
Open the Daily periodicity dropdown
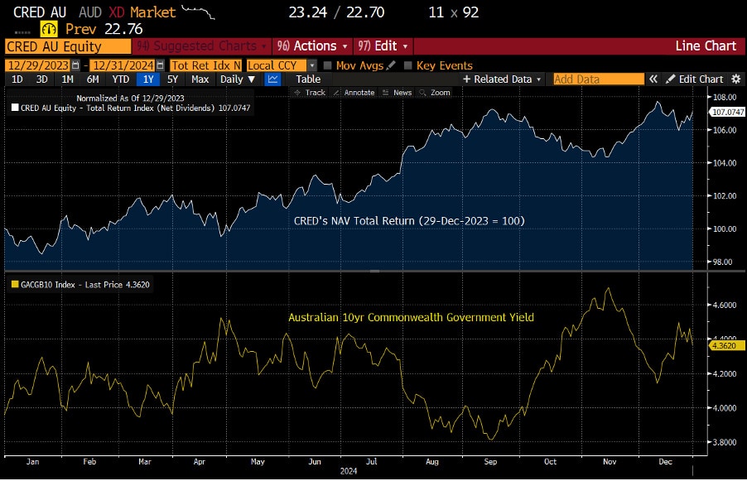click(x=237, y=79)
